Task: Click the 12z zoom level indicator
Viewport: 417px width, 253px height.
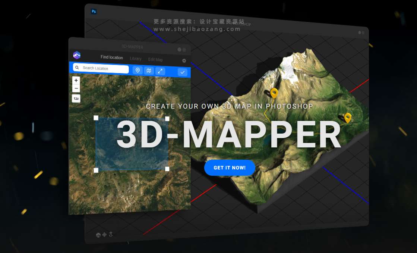Action: [x=76, y=99]
